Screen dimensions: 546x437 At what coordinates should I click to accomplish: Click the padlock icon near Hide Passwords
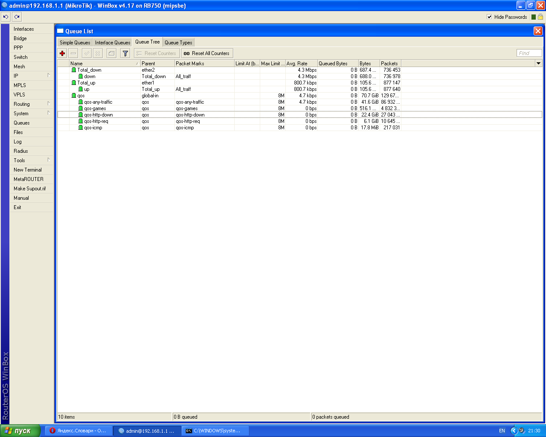540,17
